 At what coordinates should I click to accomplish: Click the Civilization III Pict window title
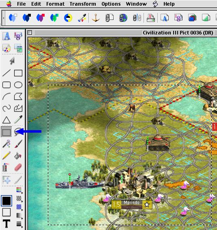pyautogui.click(x=178, y=32)
